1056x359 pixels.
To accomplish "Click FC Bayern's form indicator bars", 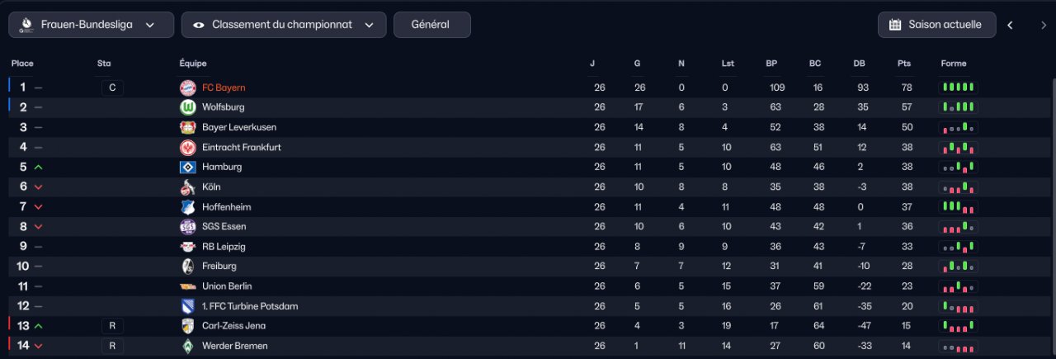I will pyautogui.click(x=959, y=87).
